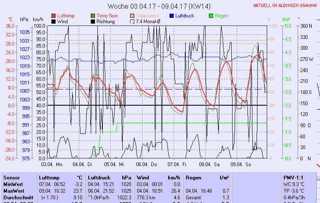Click the olive Temp 5cm legend swatch

pos(93,16)
